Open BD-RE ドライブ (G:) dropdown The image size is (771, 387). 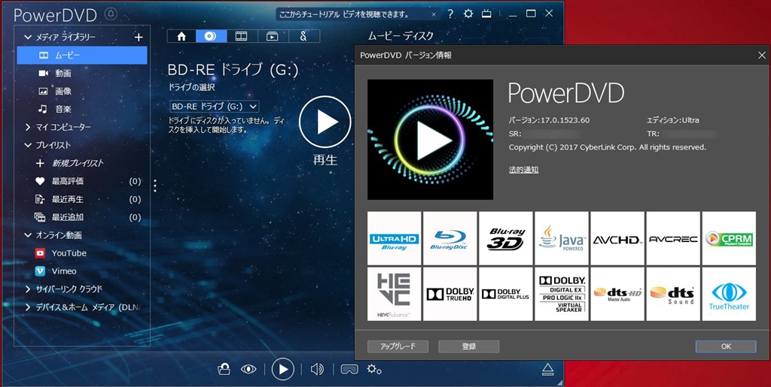[214, 106]
